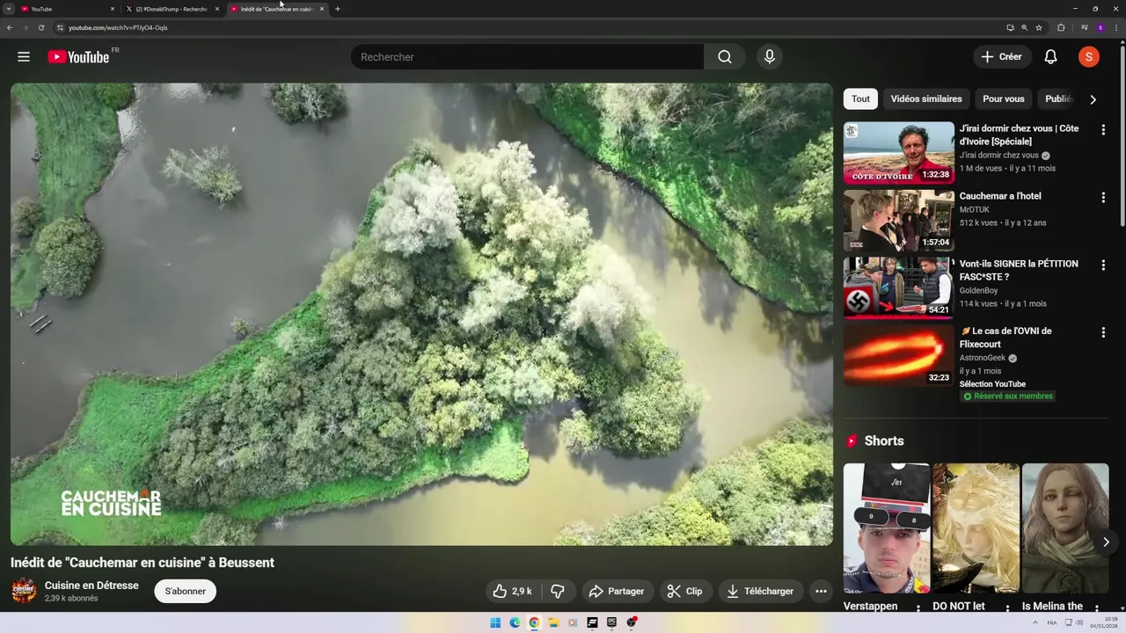Open the AstronoGeek channel name

tap(983, 358)
